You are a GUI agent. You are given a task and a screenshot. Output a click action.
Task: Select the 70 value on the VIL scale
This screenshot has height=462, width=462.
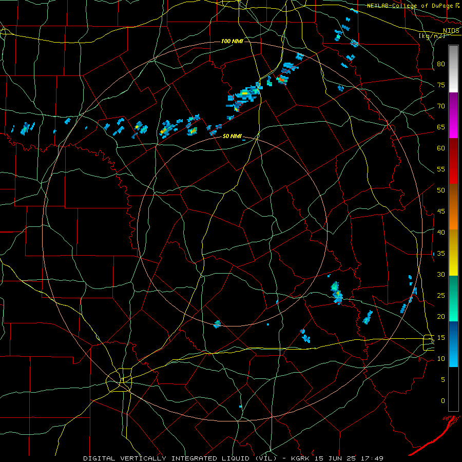pyautogui.click(x=441, y=106)
